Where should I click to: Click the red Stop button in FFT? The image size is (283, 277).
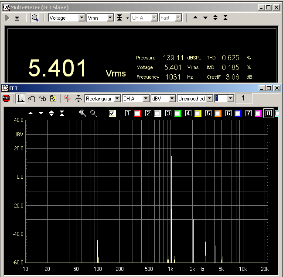click(x=6, y=98)
